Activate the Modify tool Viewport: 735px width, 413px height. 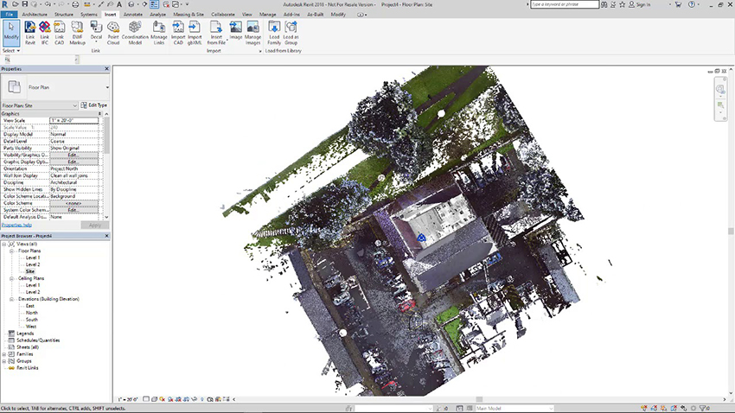coord(11,32)
